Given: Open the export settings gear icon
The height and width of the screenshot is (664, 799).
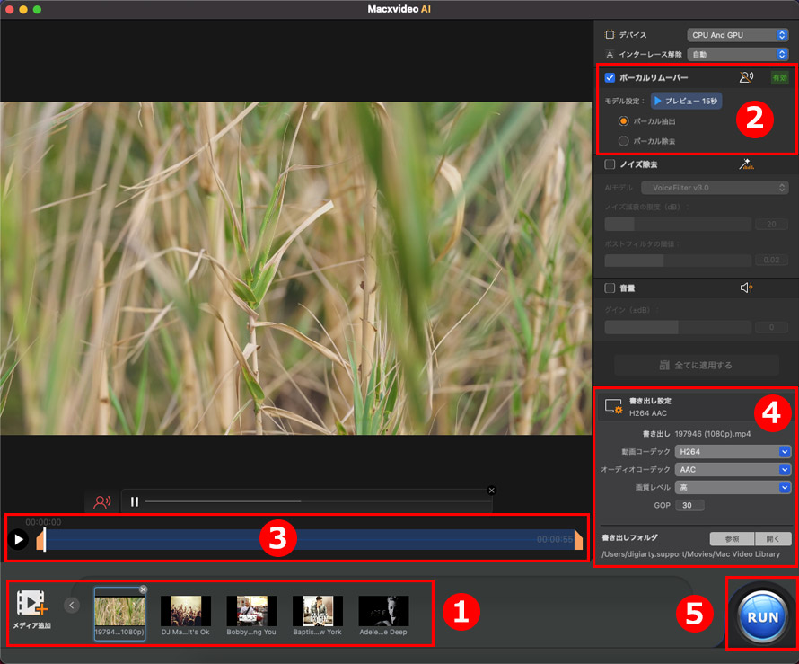Looking at the screenshot, I should coord(613,407).
